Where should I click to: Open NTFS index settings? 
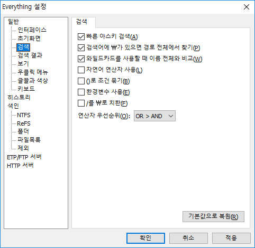pyautogui.click(x=24, y=115)
